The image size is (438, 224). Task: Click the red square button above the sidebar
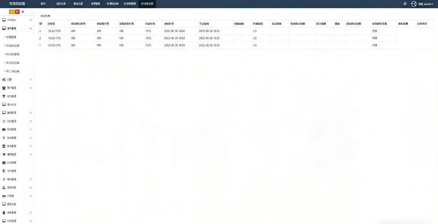17,12
